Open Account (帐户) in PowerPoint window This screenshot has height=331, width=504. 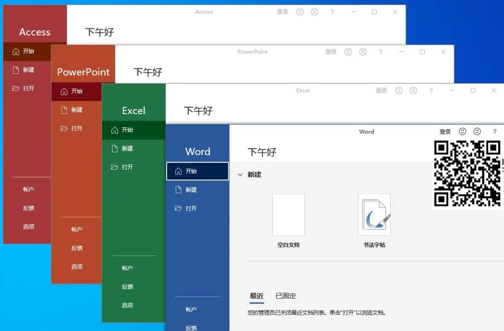[77, 229]
